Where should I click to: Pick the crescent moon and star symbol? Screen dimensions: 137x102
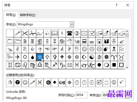pyautogui.click(x=84, y=57)
